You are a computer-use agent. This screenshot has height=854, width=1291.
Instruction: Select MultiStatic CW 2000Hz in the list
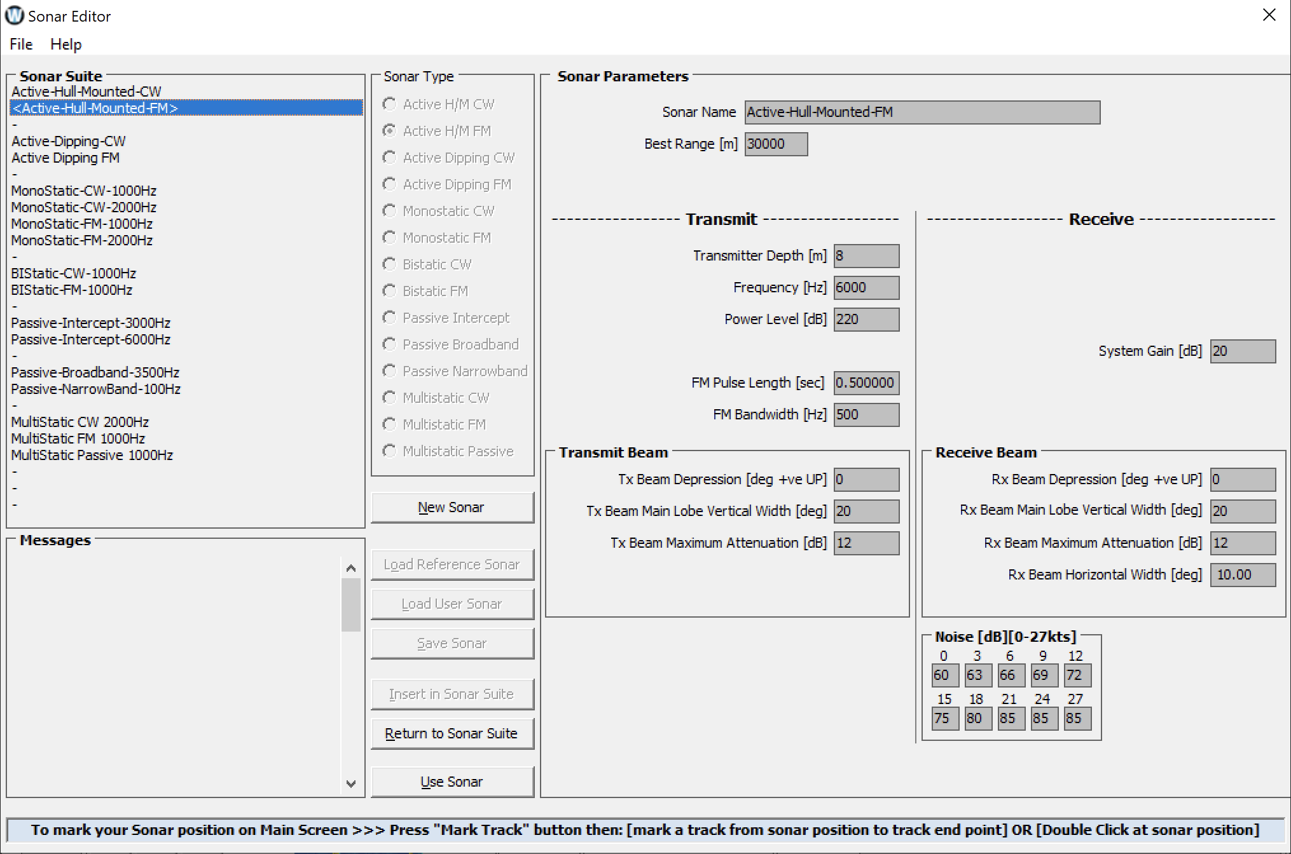tap(186, 422)
